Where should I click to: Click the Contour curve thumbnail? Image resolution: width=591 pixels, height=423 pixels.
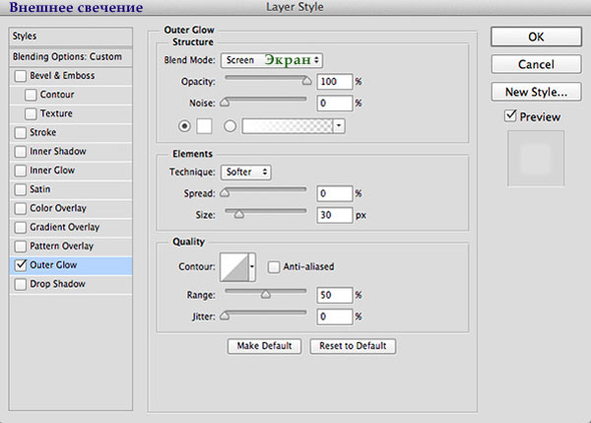(x=234, y=267)
